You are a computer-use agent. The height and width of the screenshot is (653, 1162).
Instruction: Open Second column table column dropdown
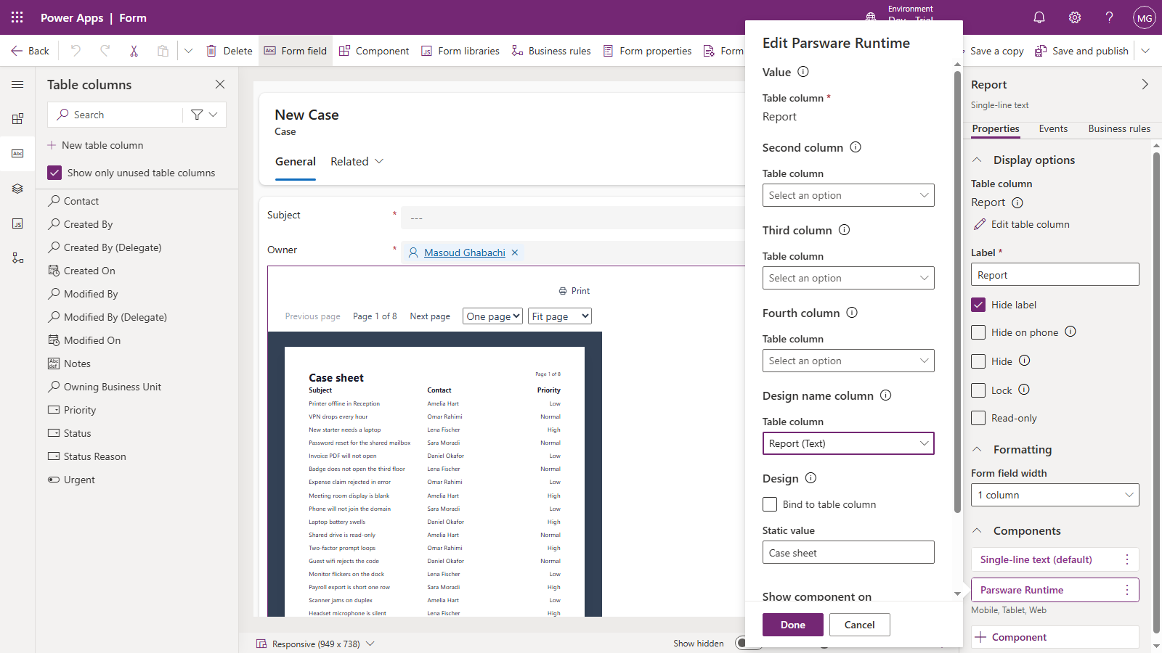[848, 195]
